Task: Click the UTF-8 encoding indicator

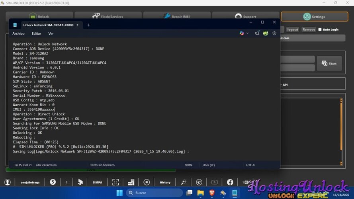Action: click(x=250, y=165)
